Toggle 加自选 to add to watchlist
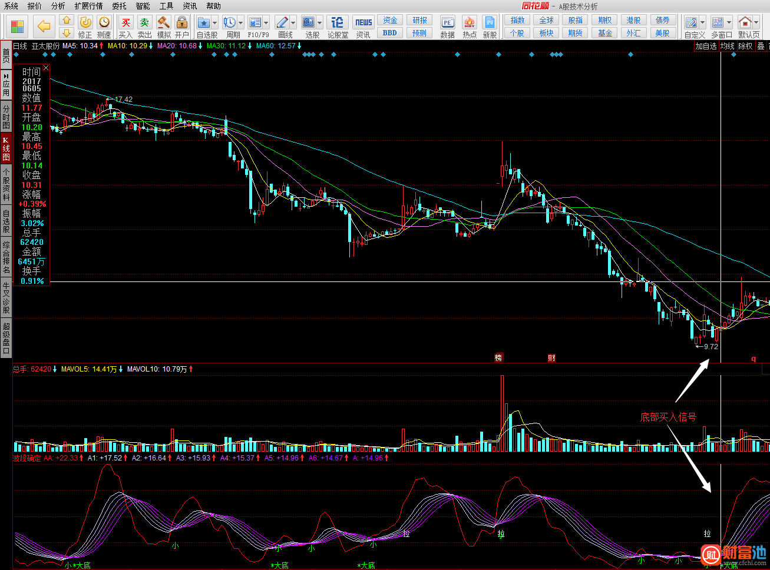 point(706,46)
